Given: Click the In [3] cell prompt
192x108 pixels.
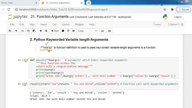Looking at the screenshot, I should (x=23, y=60).
